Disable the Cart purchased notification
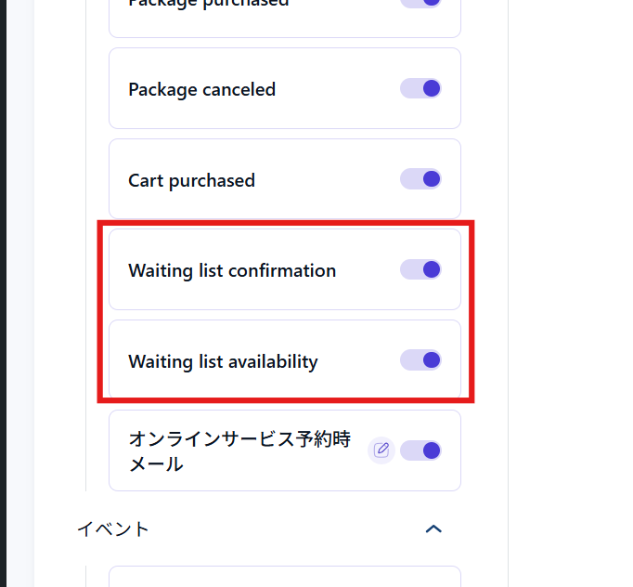Viewport: 633px width, 587px height. pos(420,178)
